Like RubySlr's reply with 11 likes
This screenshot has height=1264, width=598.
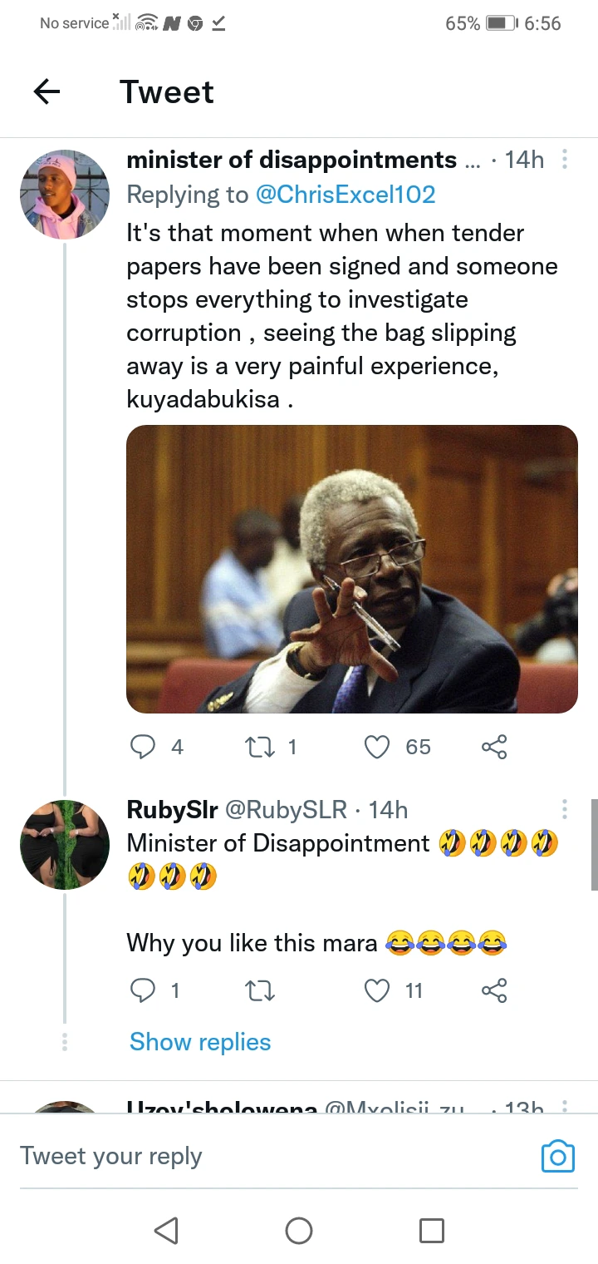[x=378, y=990]
